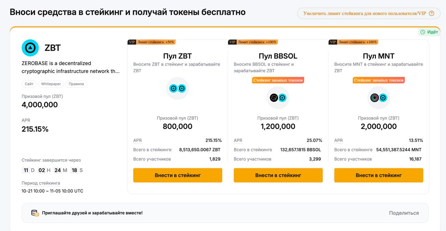Click the VIP badge on ZBT pool
The image size is (446, 231).
[x=132, y=42]
